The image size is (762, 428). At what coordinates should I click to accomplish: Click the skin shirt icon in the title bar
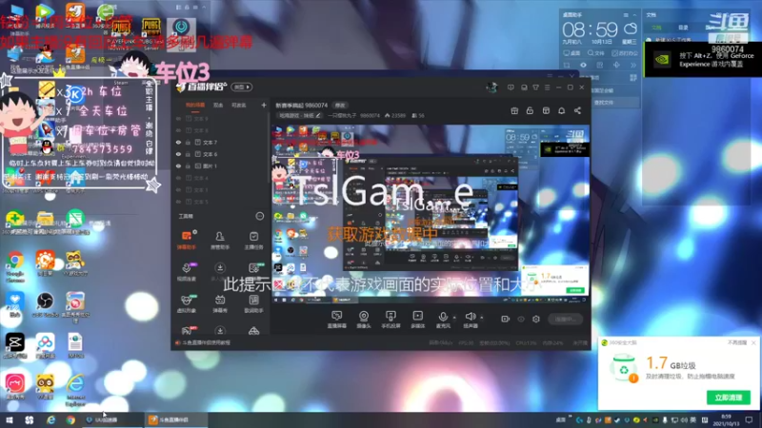[535, 88]
